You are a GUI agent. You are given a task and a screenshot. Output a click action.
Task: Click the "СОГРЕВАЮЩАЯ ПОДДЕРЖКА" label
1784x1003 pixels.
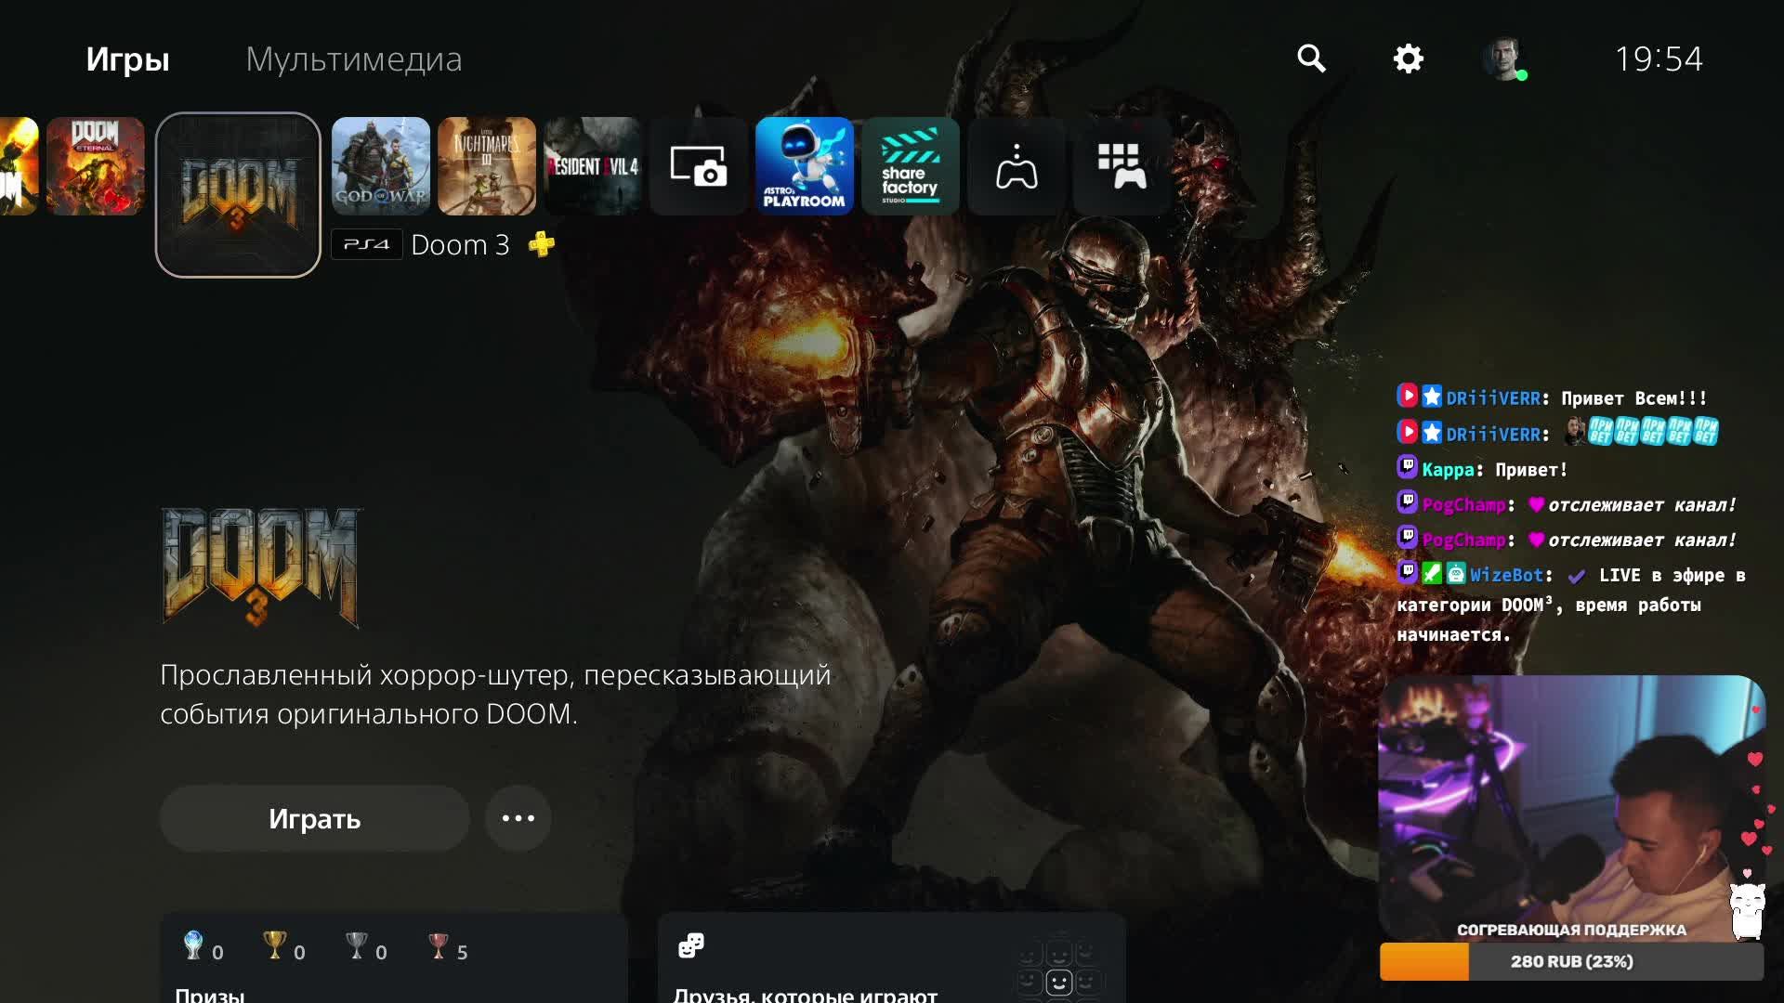coord(1571,930)
